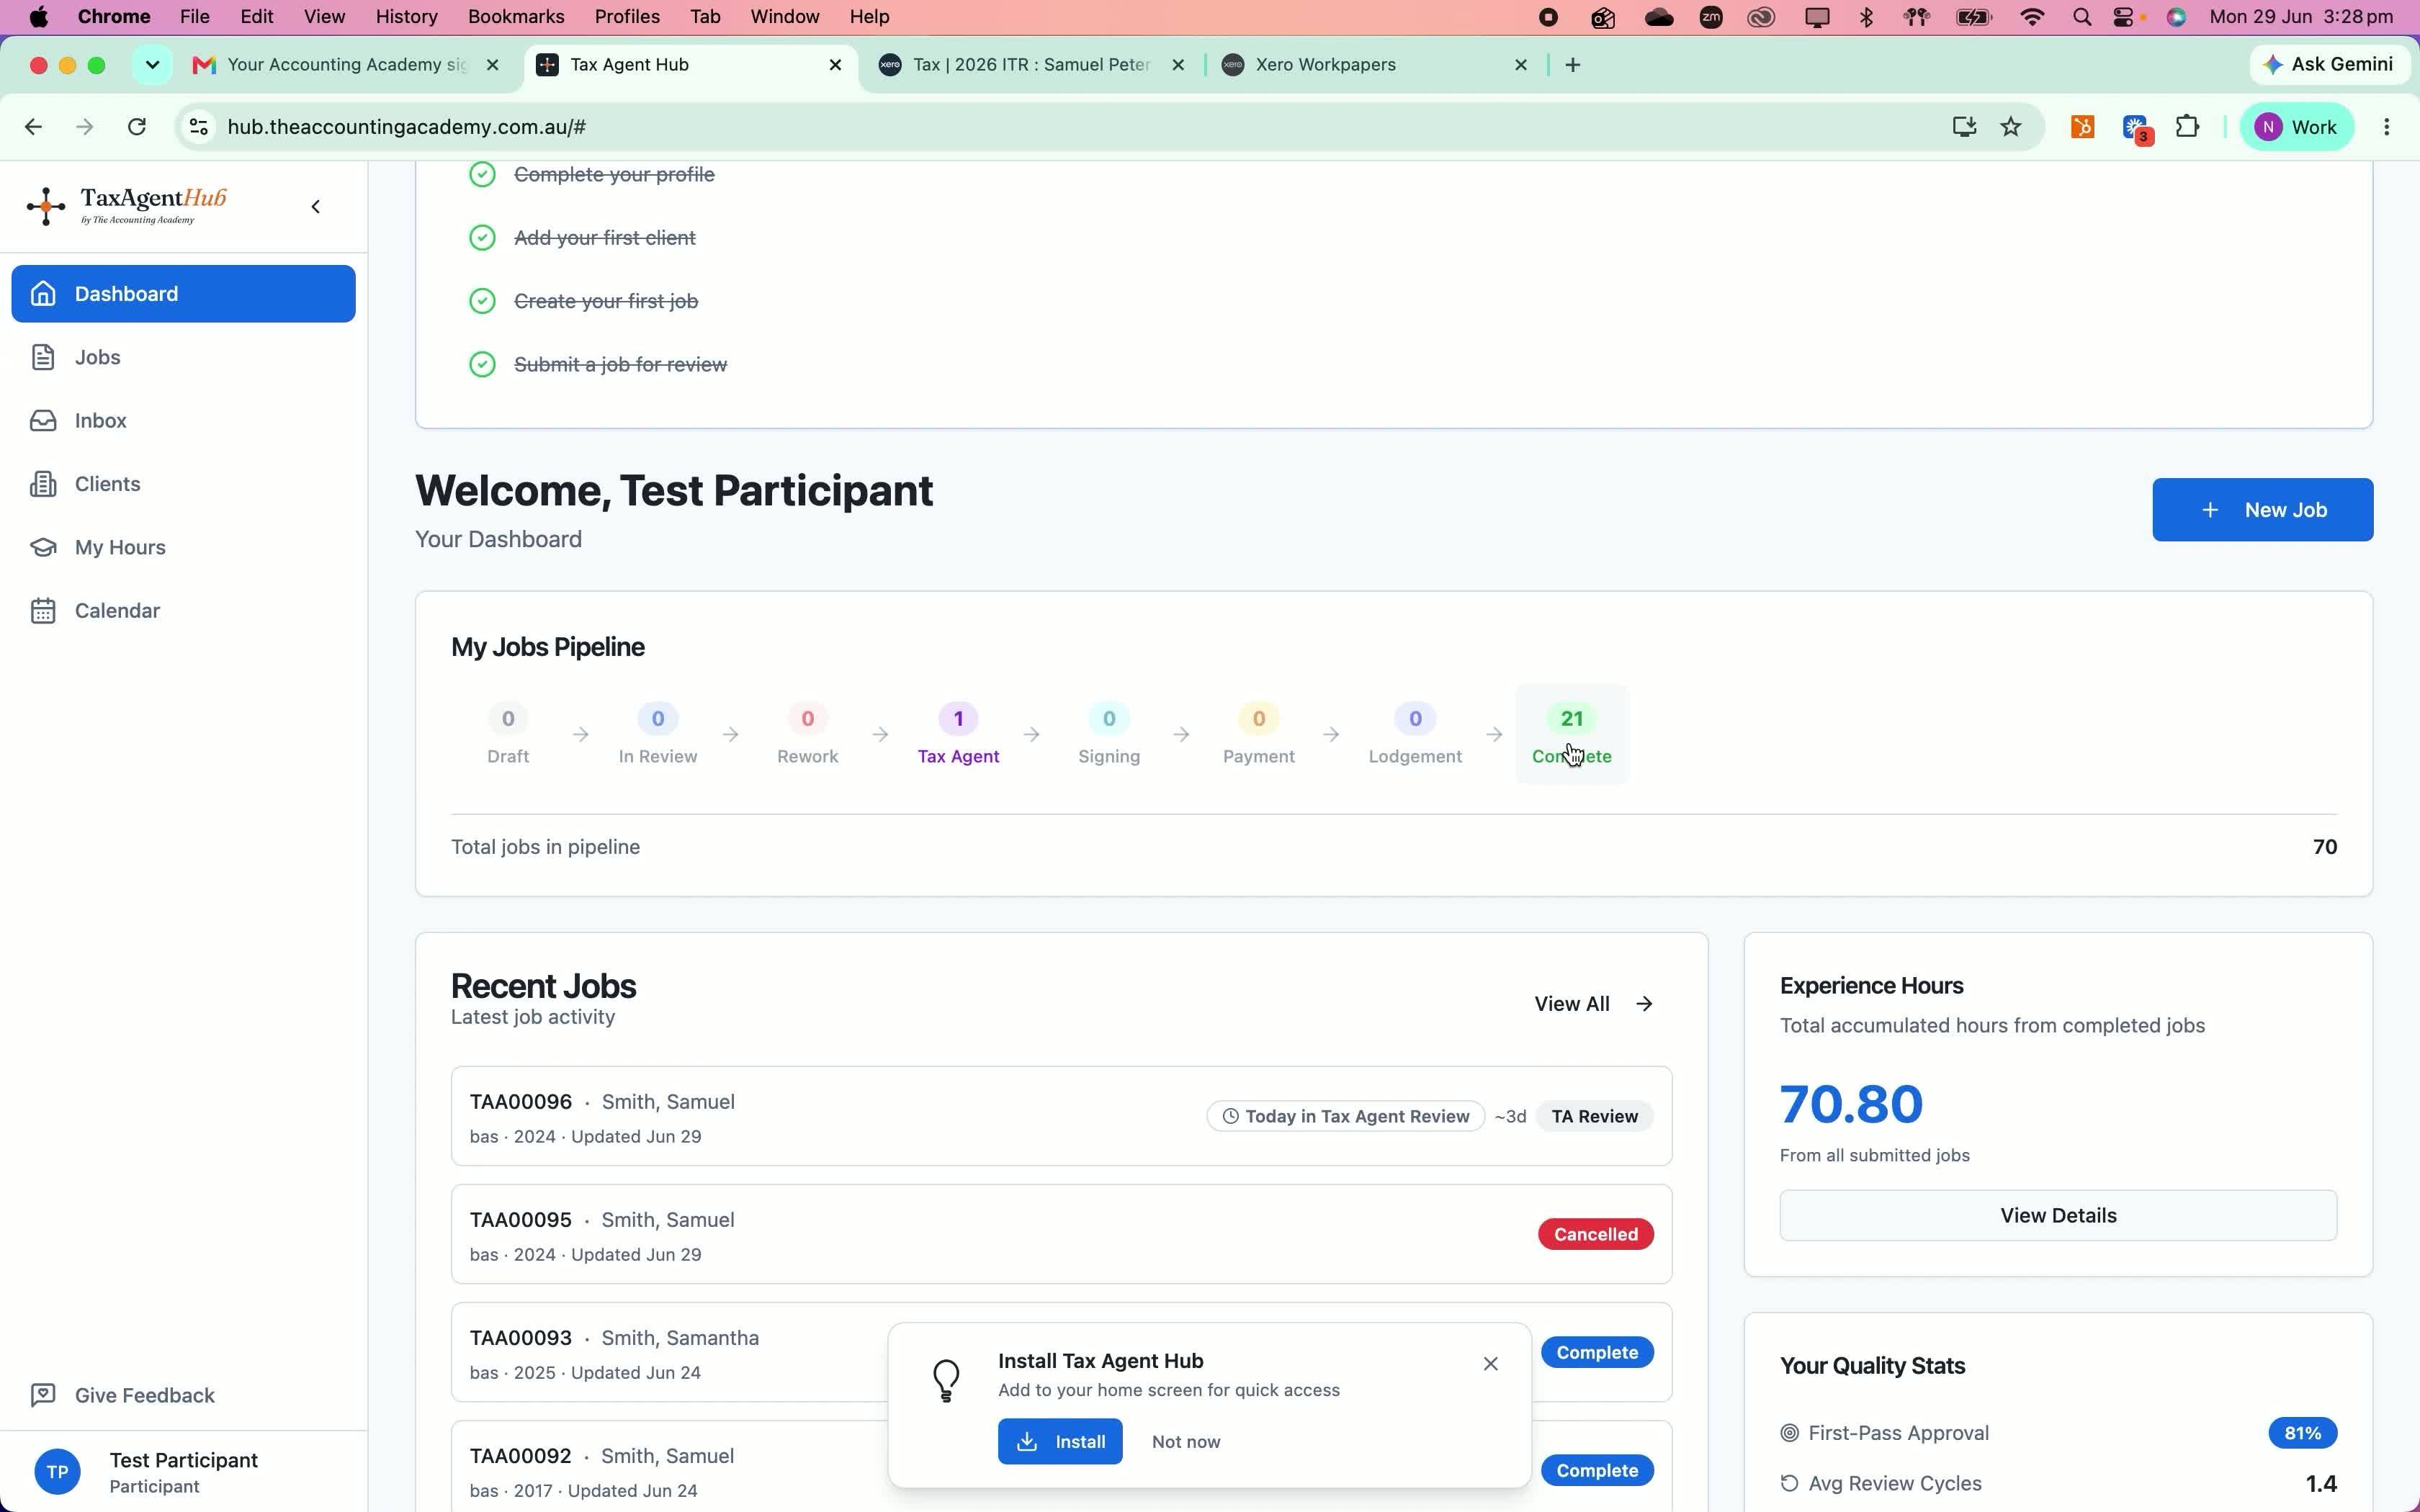View site information icon
Viewport: 2420px width, 1512px height.
coord(199,127)
